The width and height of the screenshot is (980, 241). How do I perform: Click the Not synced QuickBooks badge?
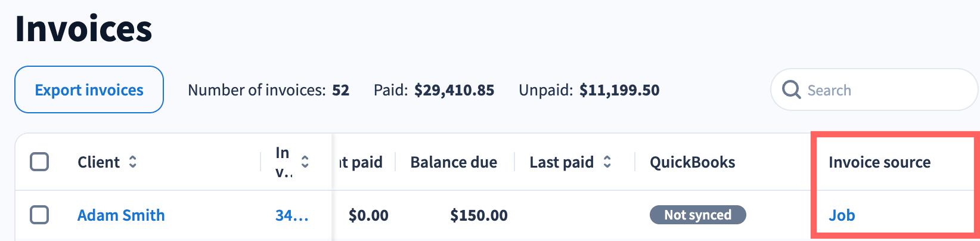click(697, 215)
